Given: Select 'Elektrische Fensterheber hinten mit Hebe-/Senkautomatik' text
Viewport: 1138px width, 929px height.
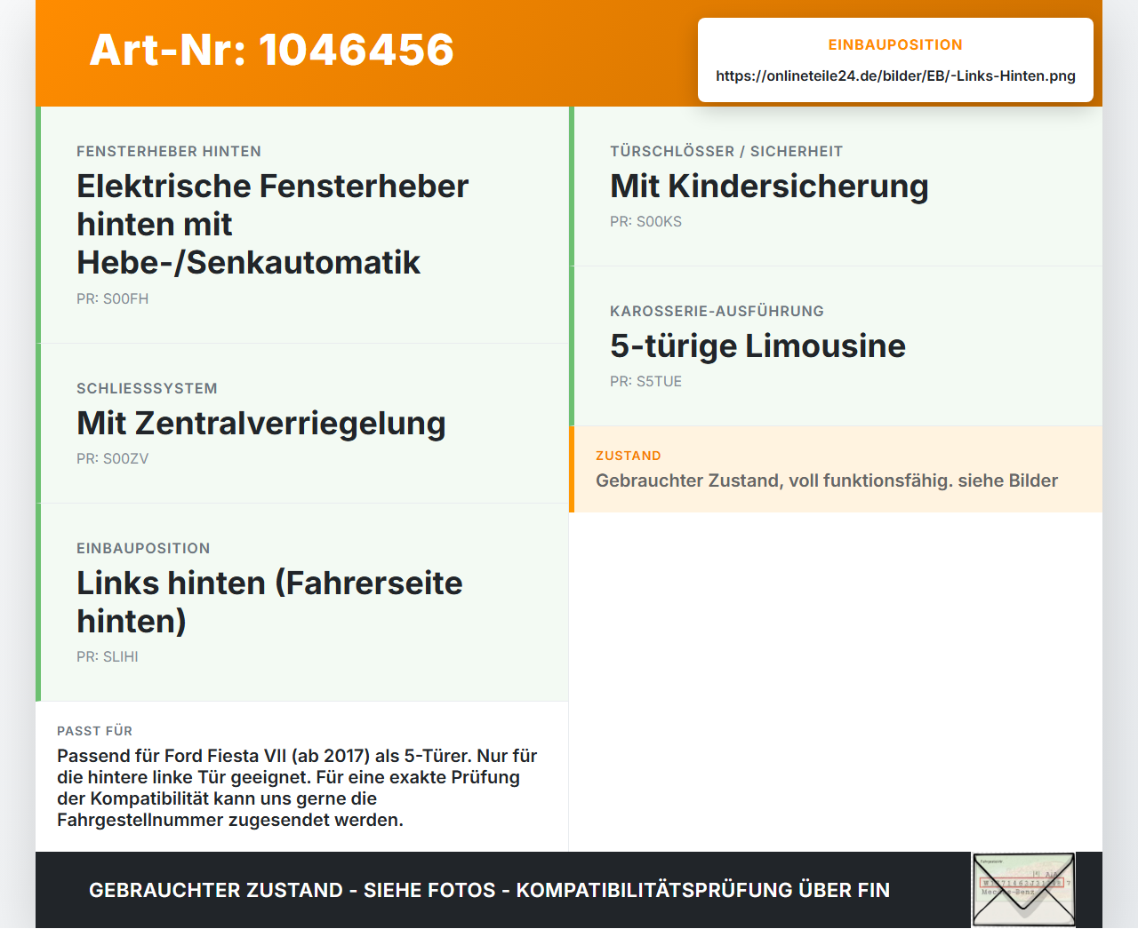Looking at the screenshot, I should point(272,224).
